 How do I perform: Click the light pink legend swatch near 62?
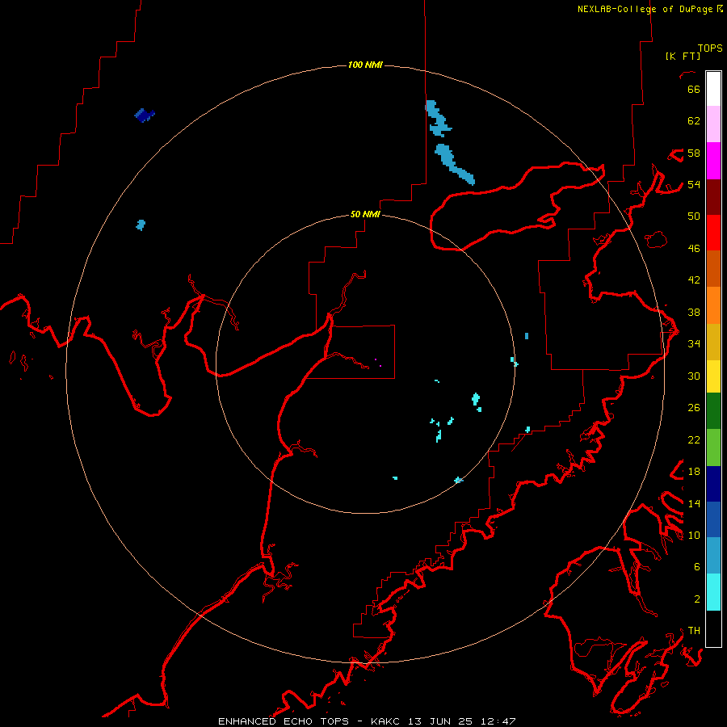(713, 124)
